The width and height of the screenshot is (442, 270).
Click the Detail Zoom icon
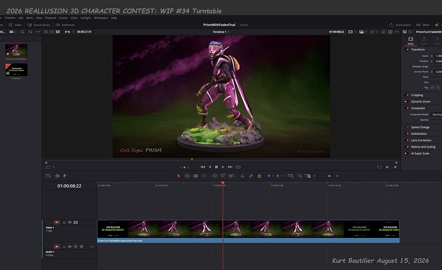tap(300, 176)
